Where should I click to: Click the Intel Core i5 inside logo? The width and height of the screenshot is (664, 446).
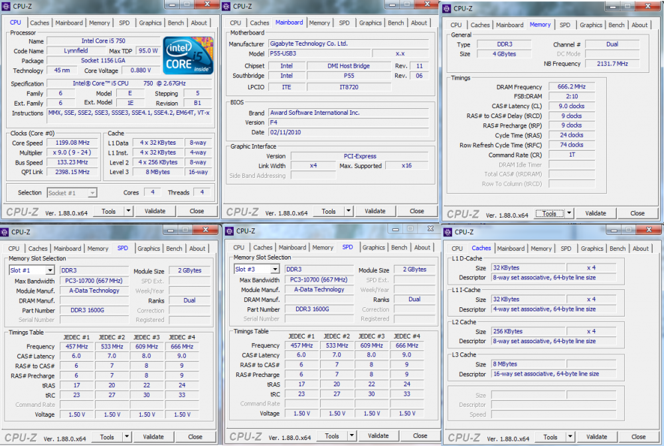click(188, 56)
